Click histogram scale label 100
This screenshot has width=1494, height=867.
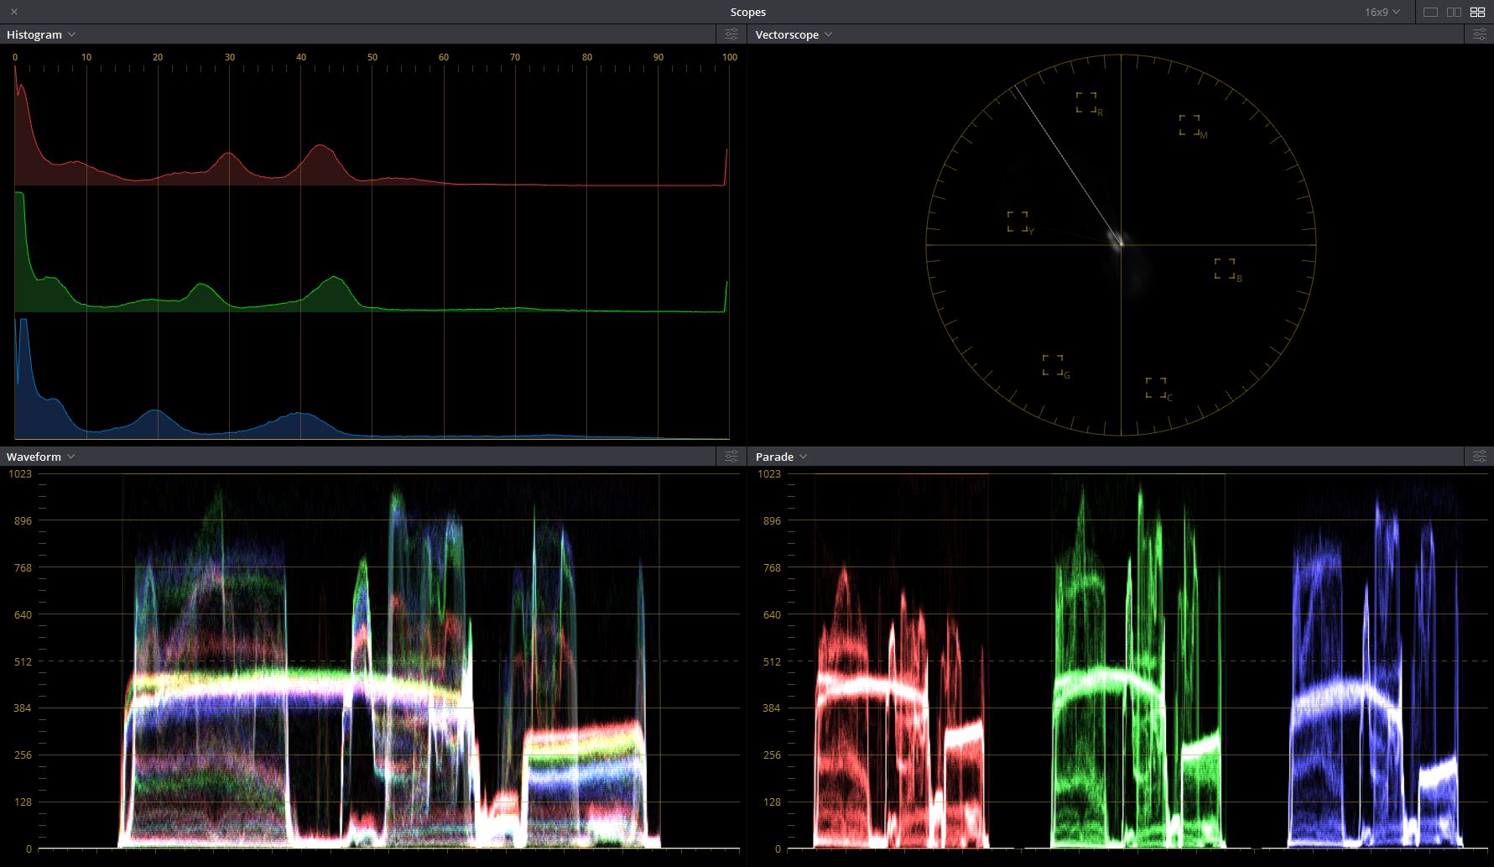[730, 57]
